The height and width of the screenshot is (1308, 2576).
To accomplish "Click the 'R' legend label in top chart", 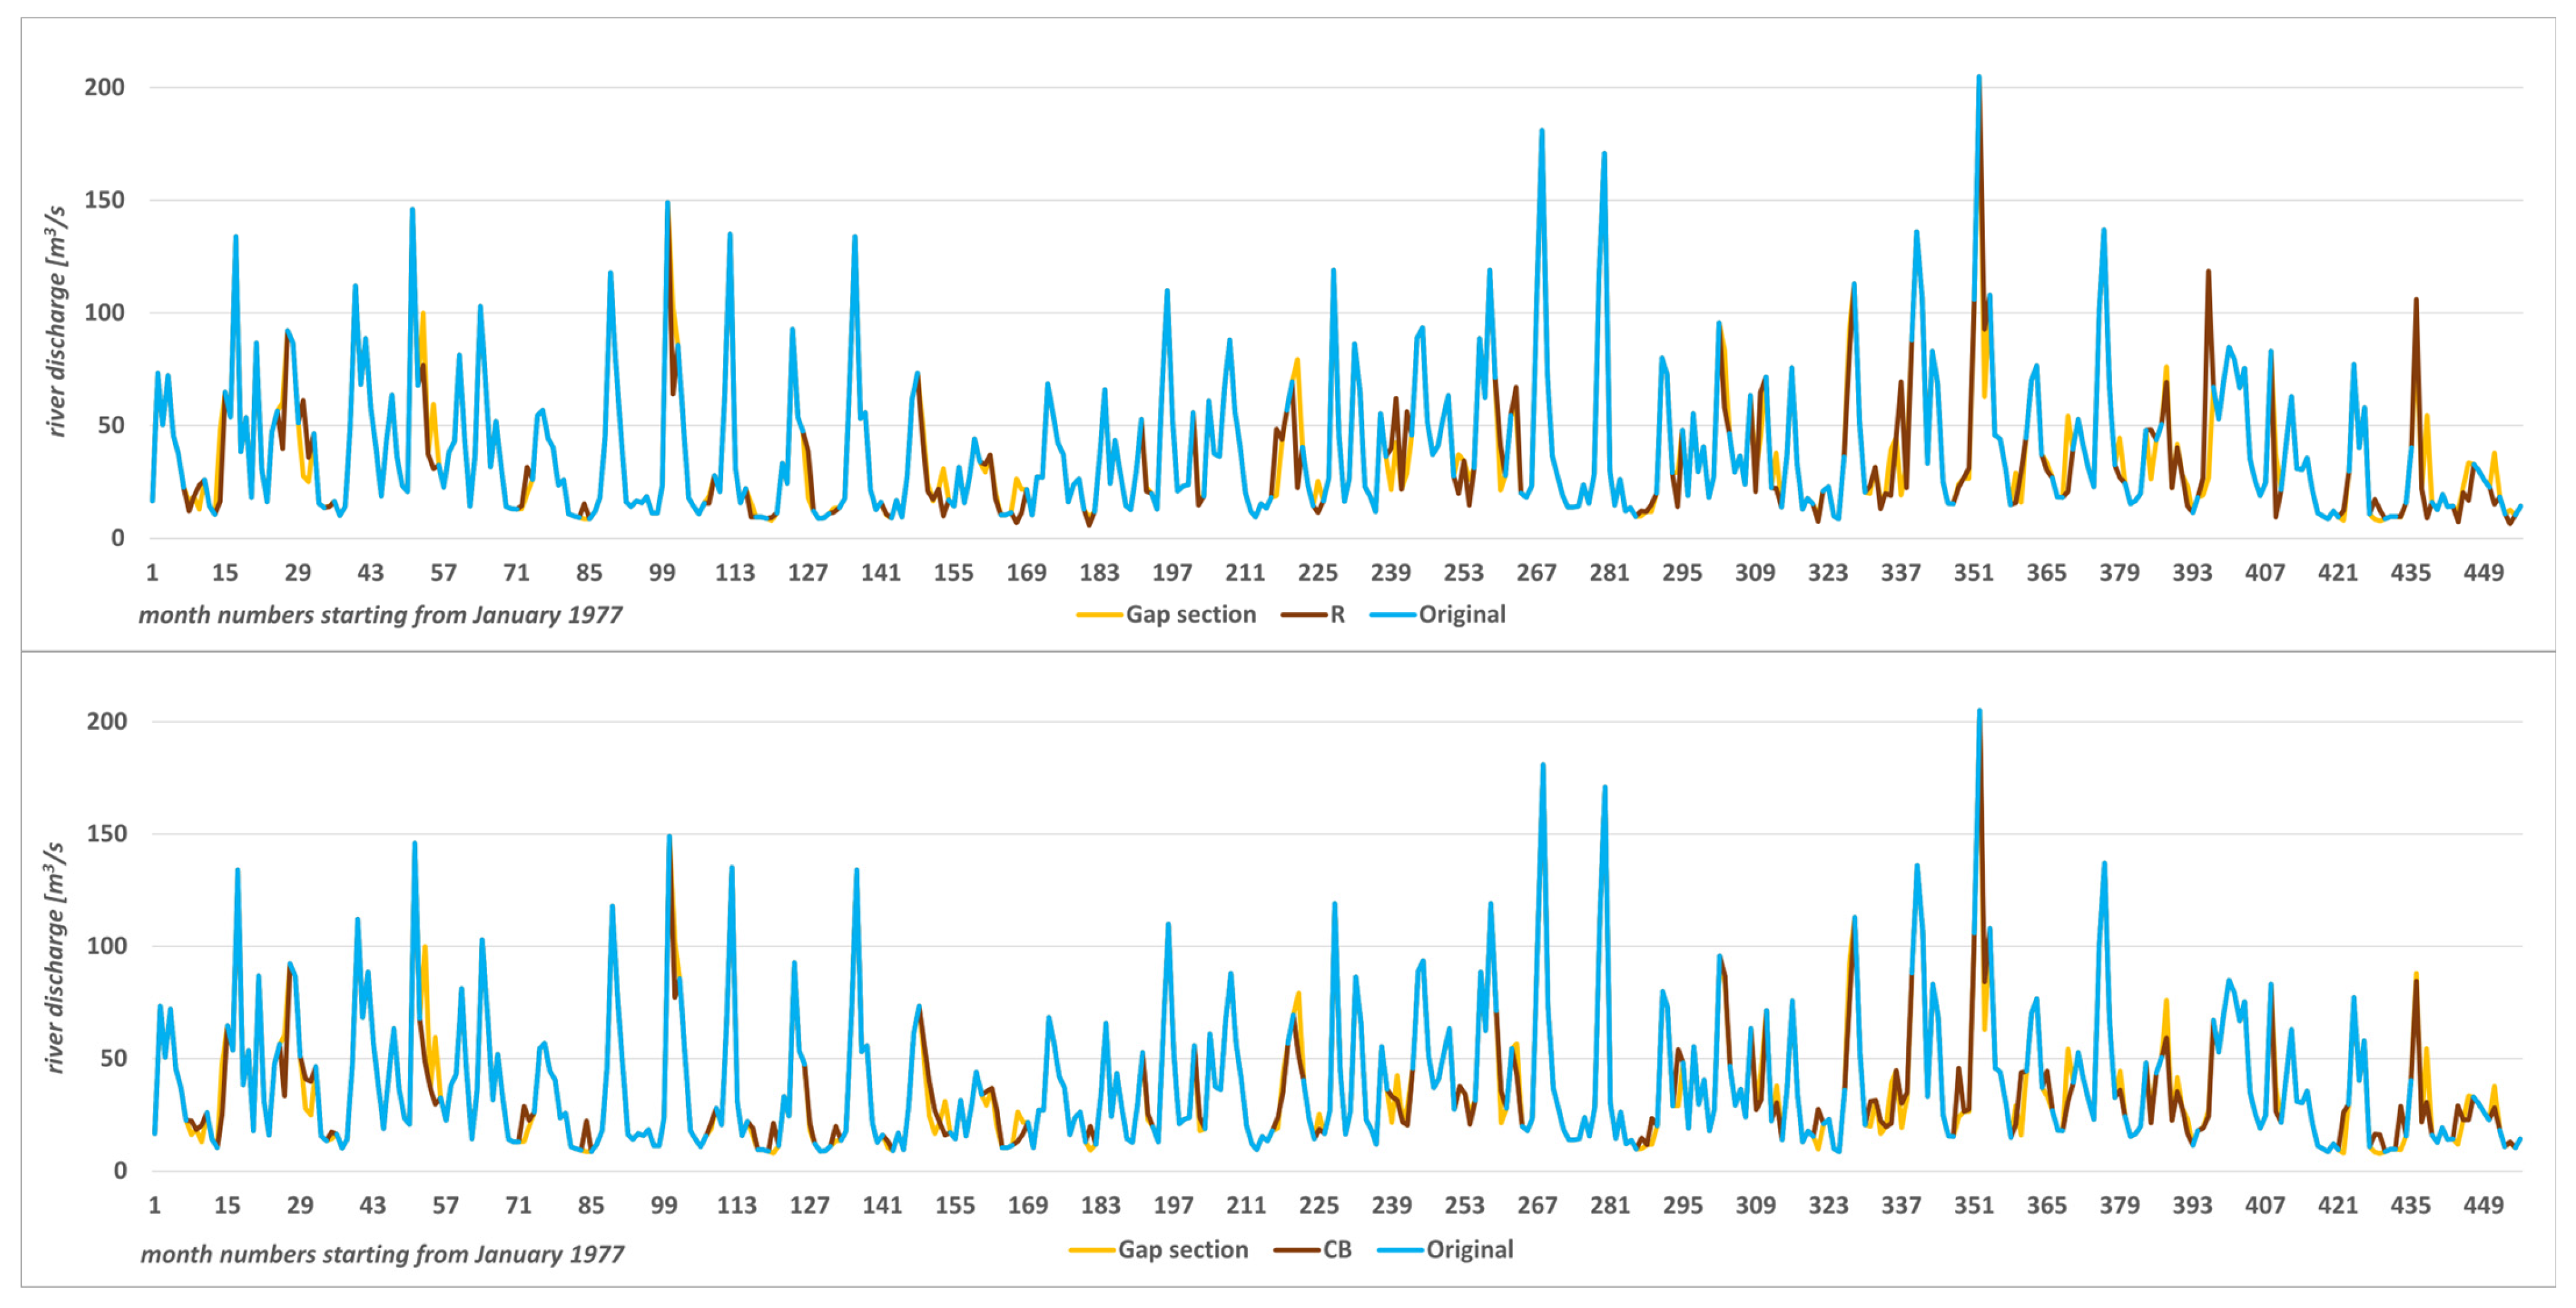I will (1337, 615).
